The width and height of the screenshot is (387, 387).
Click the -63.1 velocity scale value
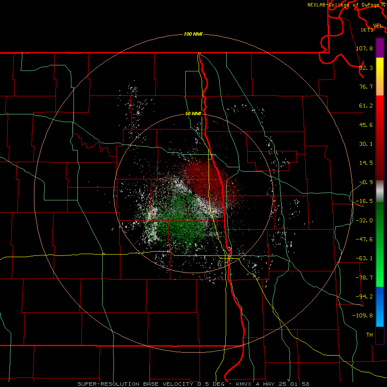[x=364, y=258]
